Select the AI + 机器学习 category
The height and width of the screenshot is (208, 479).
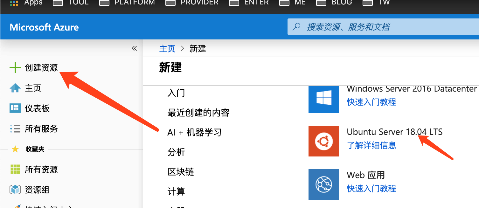point(194,132)
